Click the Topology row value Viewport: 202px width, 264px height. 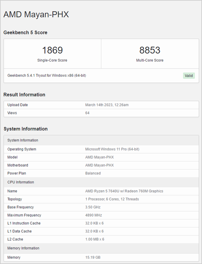(112, 199)
